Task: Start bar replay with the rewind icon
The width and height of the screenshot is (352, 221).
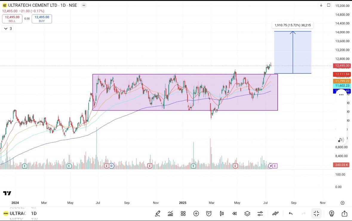Action: click(235, 213)
